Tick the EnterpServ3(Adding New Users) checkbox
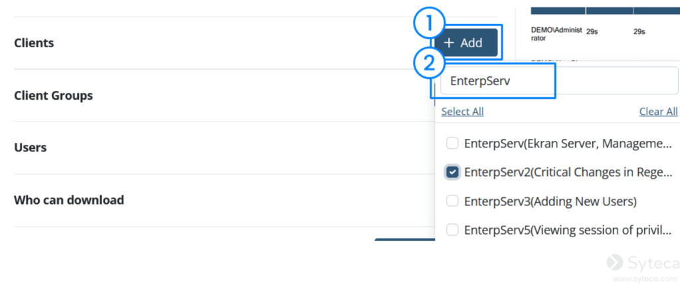This screenshot has height=297, width=680. (452, 201)
